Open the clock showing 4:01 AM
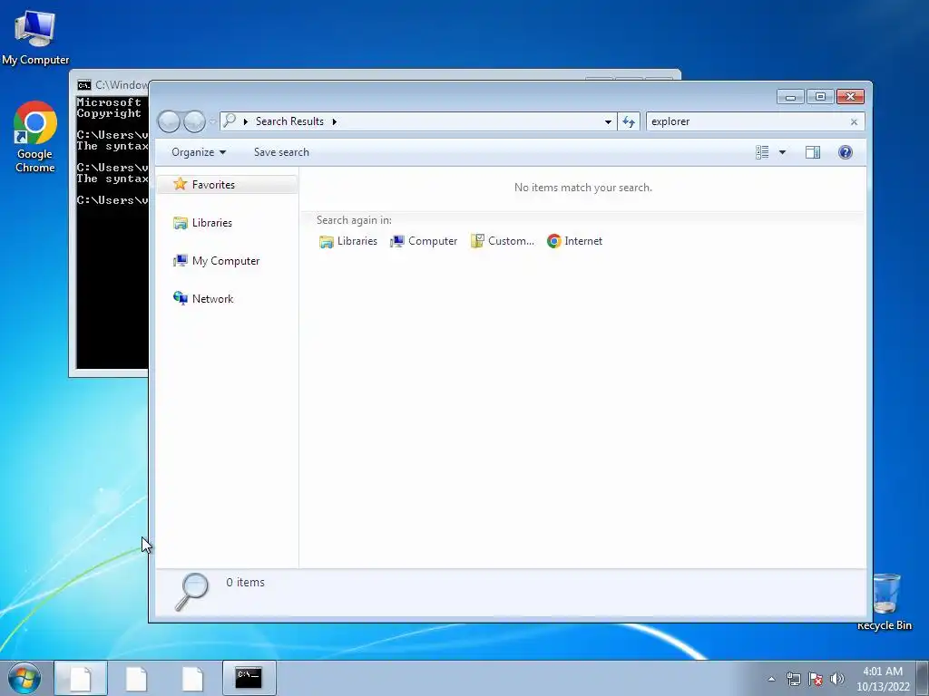The height and width of the screenshot is (696, 929). click(x=883, y=679)
